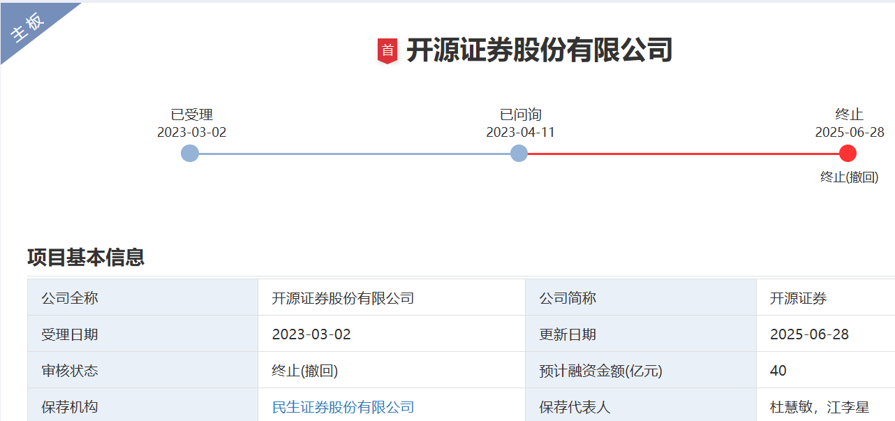Click the 公司简称 value 开源证券
Image resolution: width=895 pixels, height=421 pixels.
point(798,298)
